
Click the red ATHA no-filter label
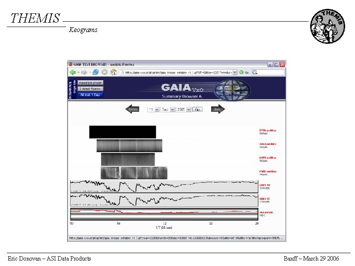268,144
